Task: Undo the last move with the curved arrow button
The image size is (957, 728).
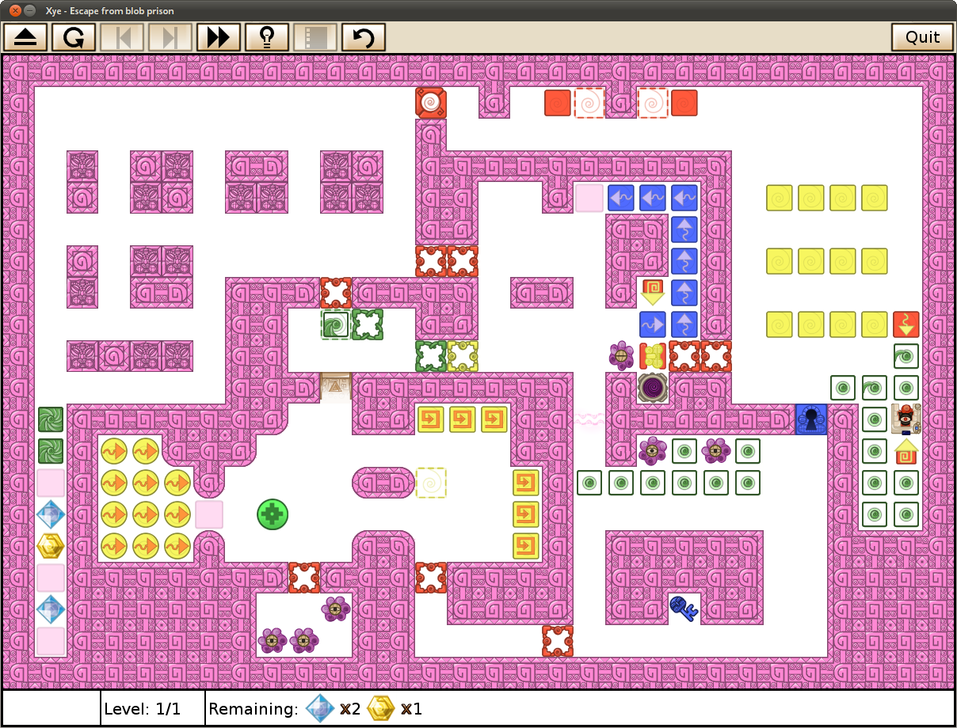Action: pos(364,37)
